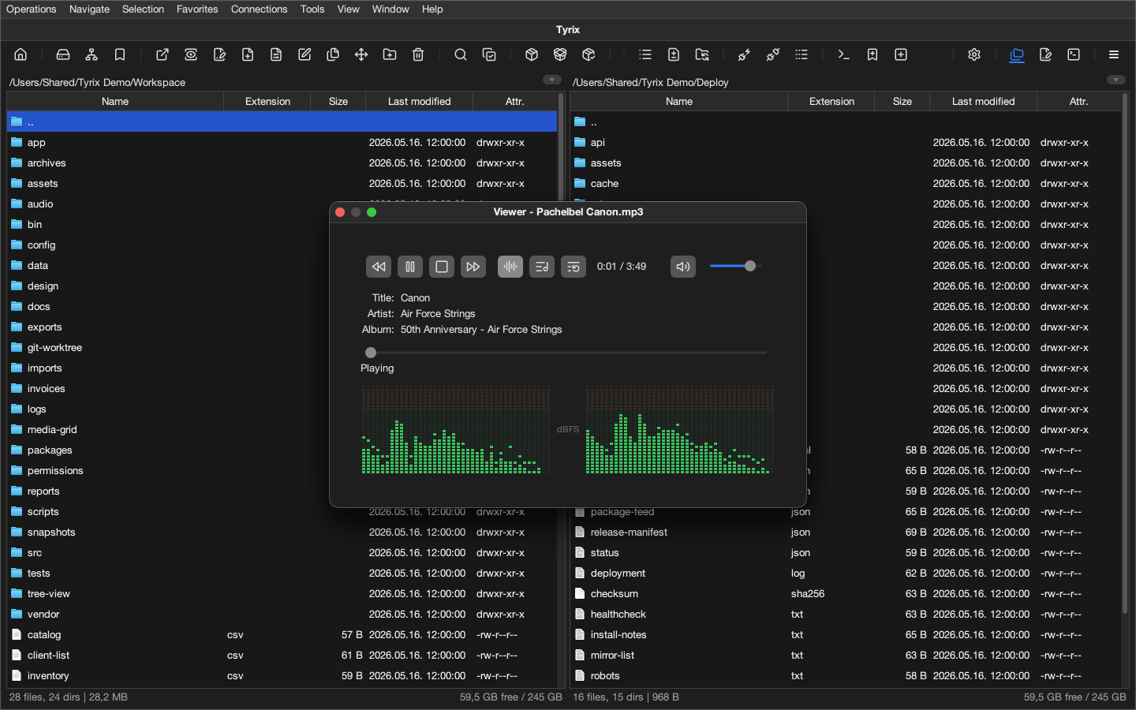The height and width of the screenshot is (710, 1136).
Task: Click the second plug disconnect icon
Action: 773,54
